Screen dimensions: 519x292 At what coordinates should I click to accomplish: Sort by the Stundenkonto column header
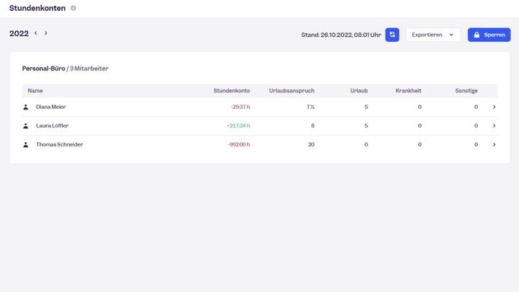tap(231, 90)
